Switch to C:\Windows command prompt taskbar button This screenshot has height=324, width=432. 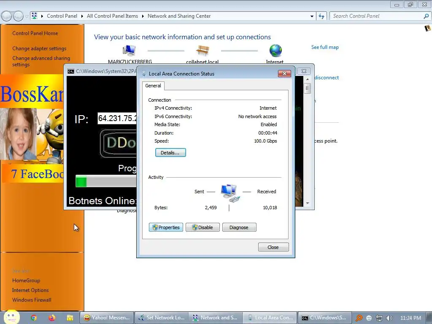point(324,318)
